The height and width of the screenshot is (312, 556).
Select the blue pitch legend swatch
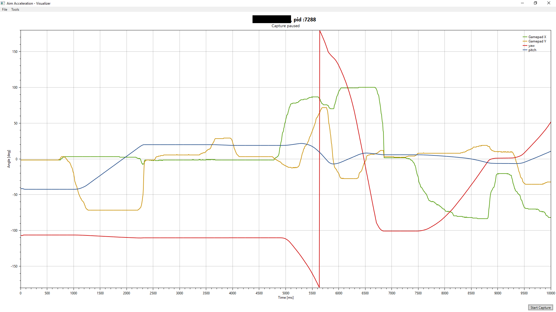click(525, 50)
